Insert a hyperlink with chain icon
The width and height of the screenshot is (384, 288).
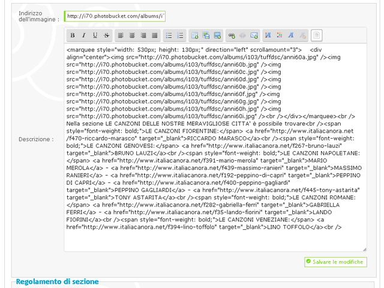tap(232, 35)
